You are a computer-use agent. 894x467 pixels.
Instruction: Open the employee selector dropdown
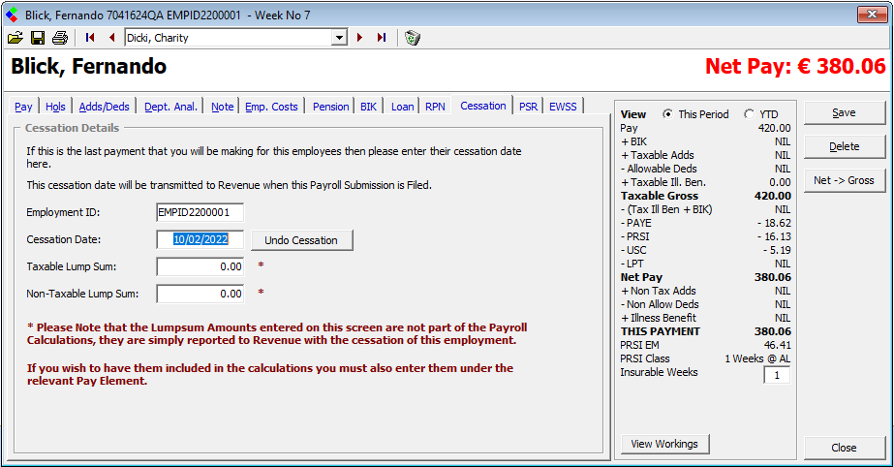click(339, 38)
